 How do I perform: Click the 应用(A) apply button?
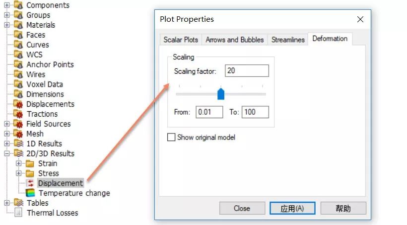click(292, 208)
